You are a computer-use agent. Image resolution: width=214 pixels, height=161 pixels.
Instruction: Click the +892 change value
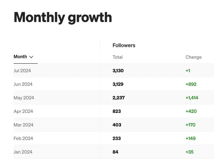191,84
